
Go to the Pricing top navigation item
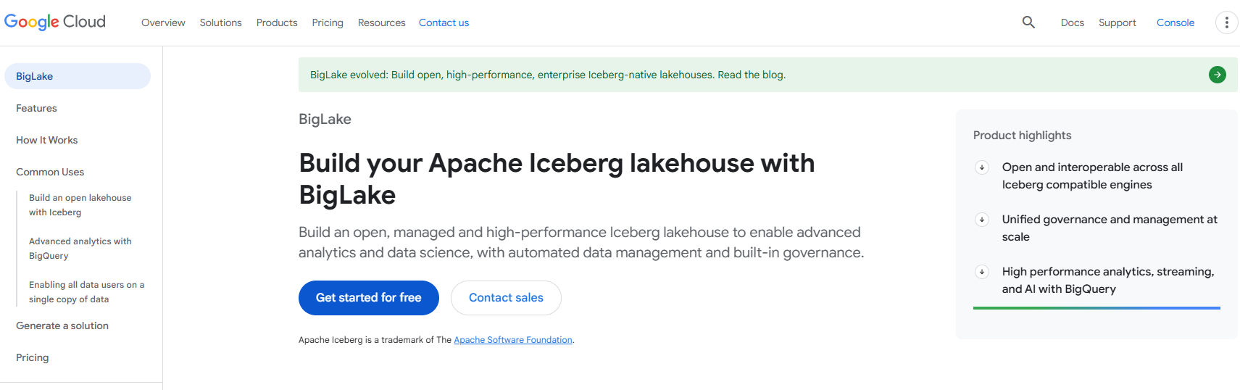[328, 22]
